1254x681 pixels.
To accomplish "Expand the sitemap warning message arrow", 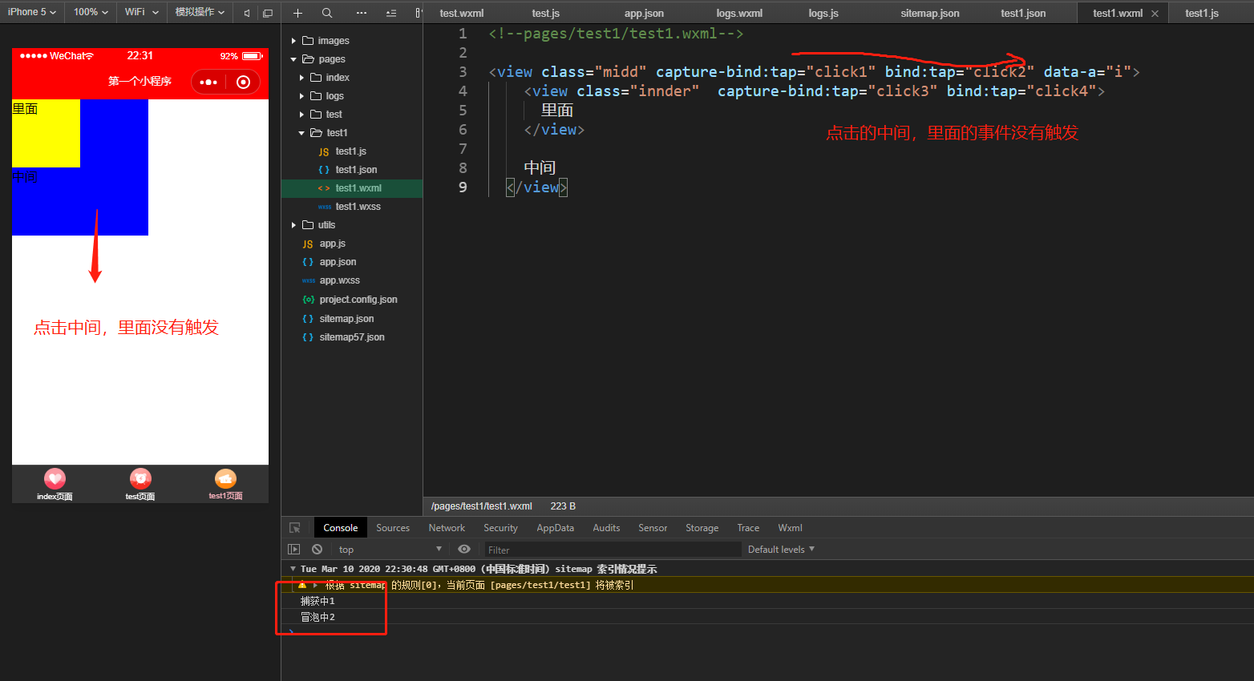I will point(316,586).
